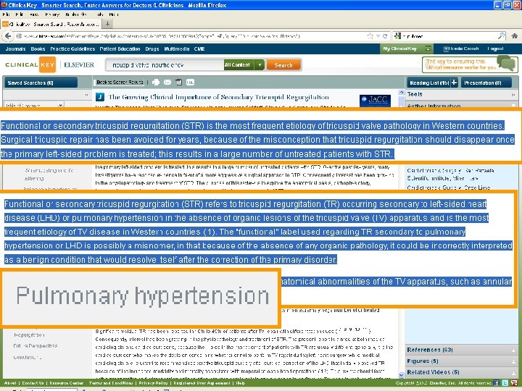The height and width of the screenshot is (391, 522).
Task: Jump to Future Perspectives in the outline
Action: tap(36, 346)
